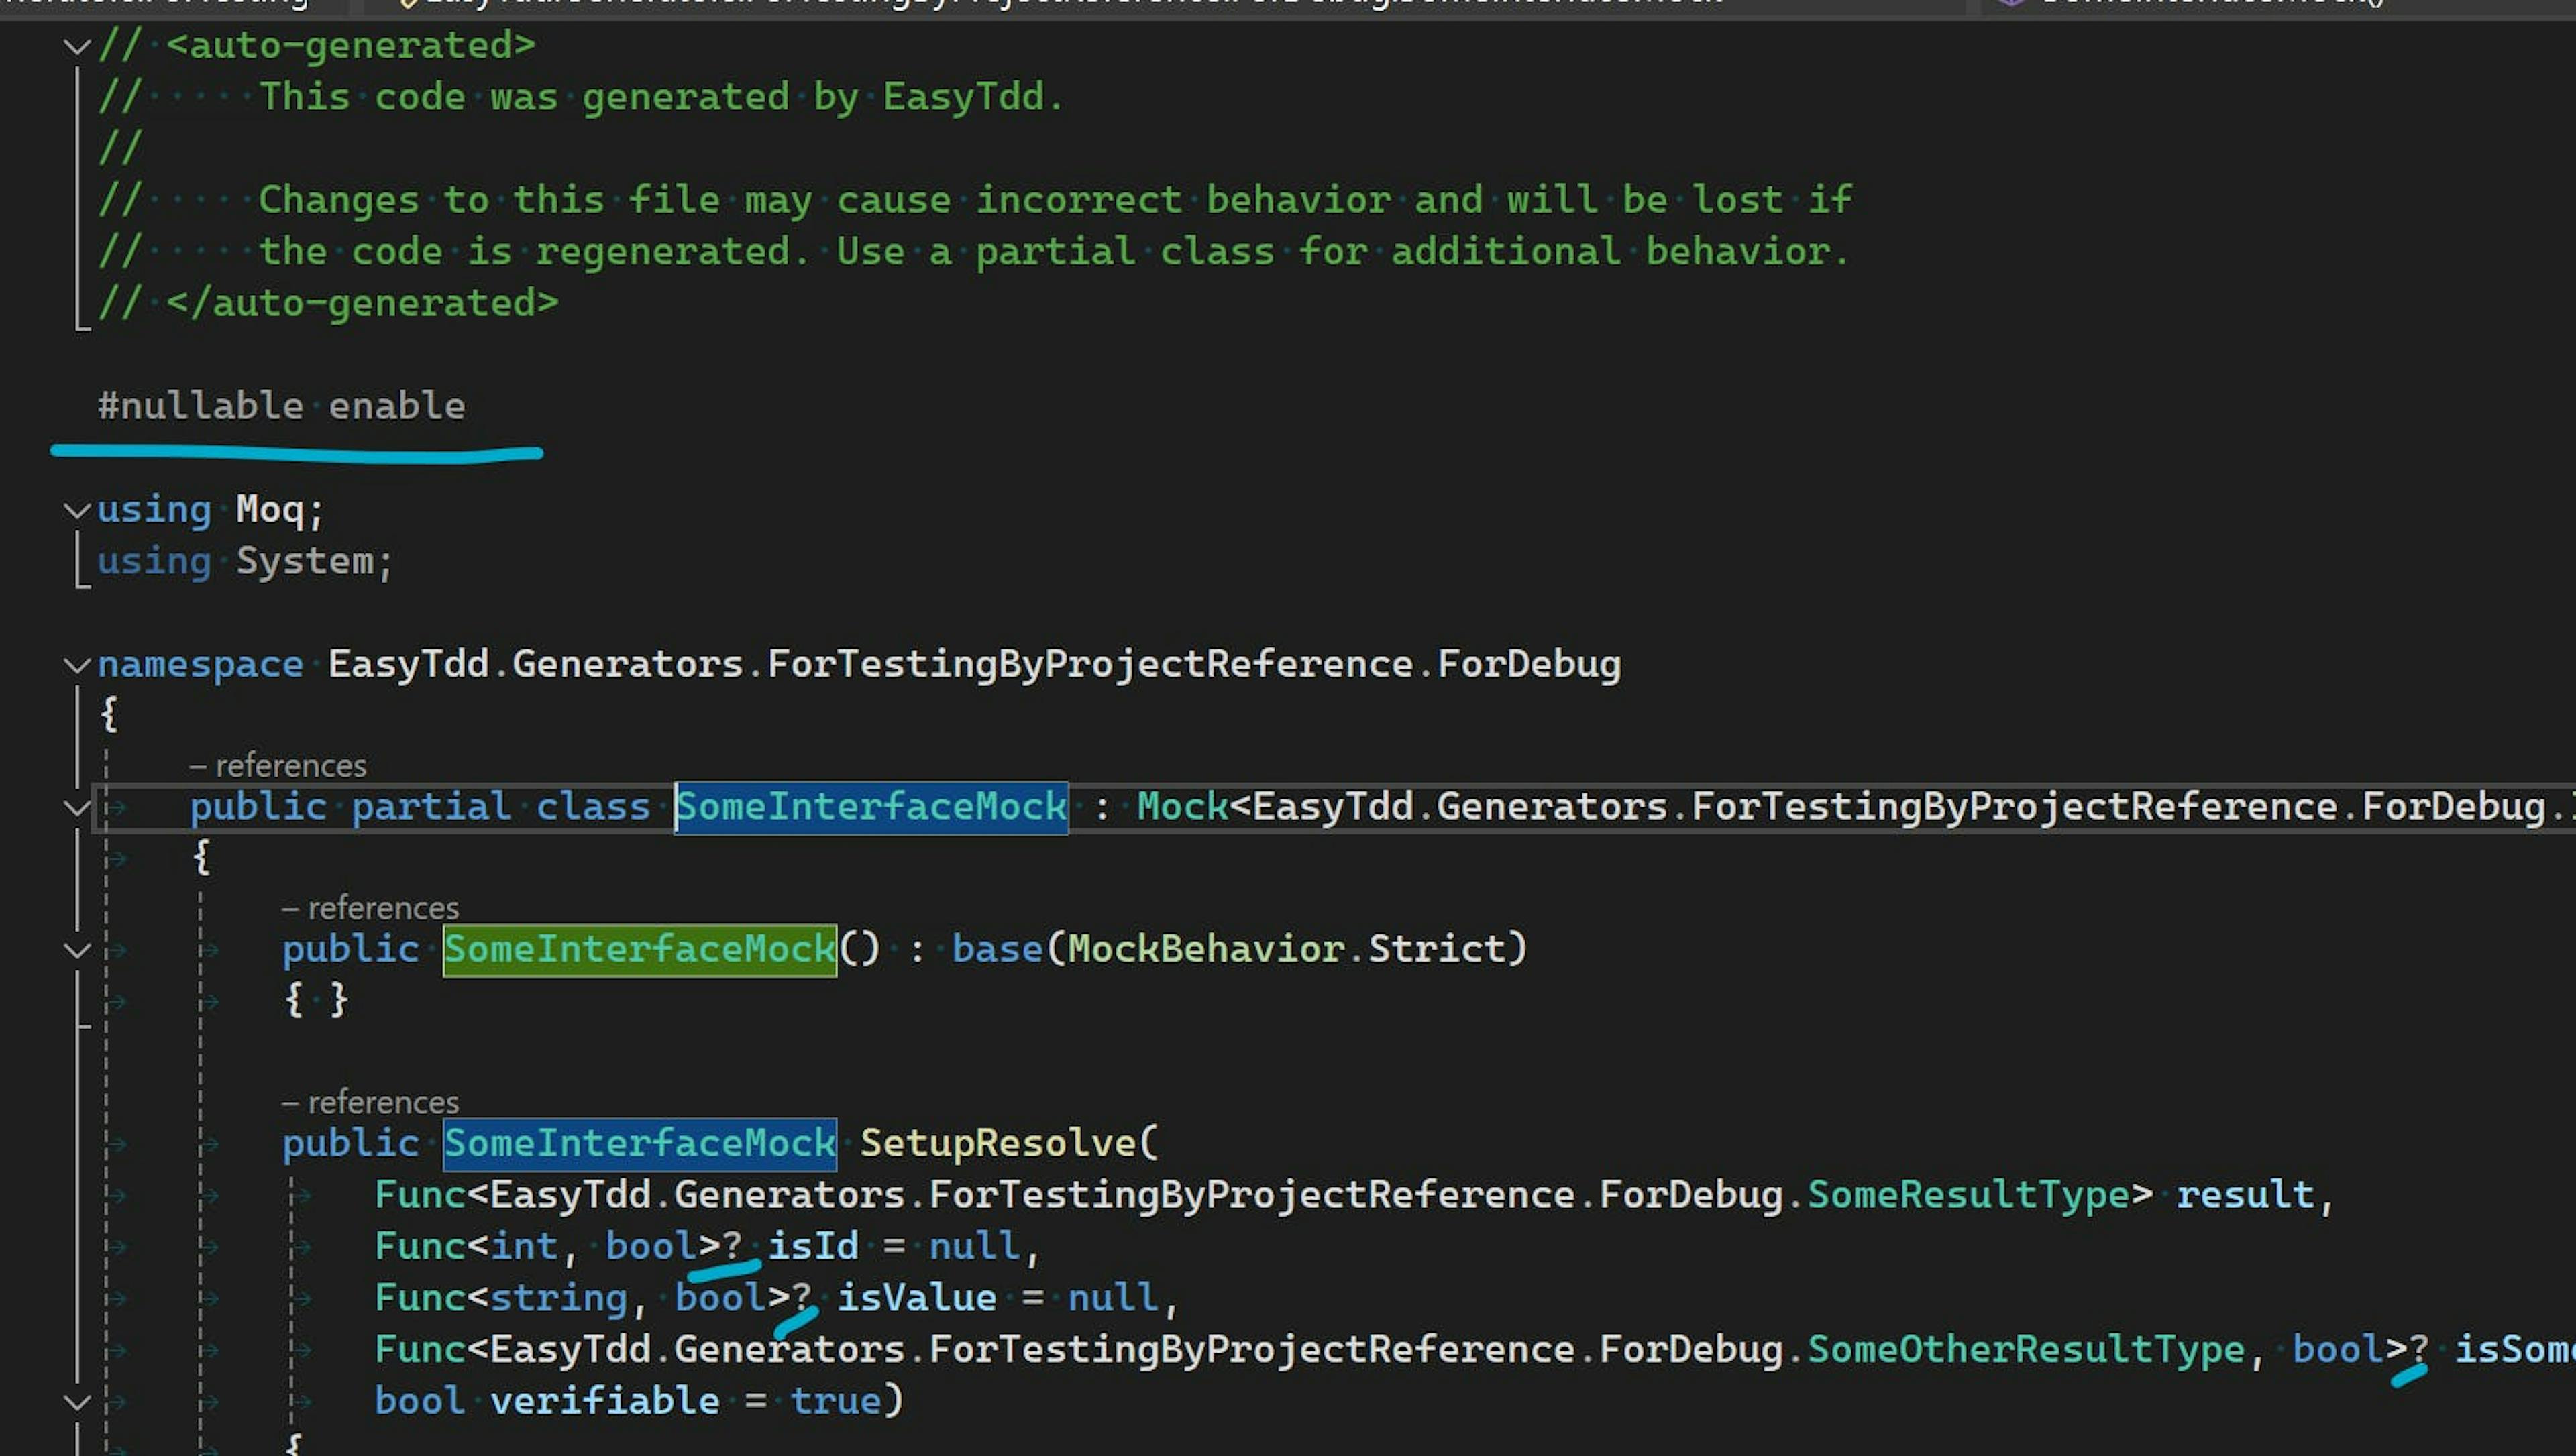Click 'using' keyword before Moq
This screenshot has width=2576, height=1456.
tap(154, 510)
